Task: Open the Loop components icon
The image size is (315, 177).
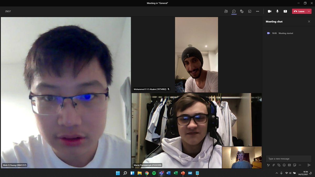Action: [x=279, y=165]
